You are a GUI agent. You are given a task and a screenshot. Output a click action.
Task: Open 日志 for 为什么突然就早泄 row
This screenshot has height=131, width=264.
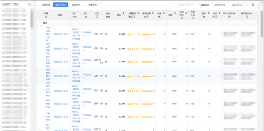61,49
